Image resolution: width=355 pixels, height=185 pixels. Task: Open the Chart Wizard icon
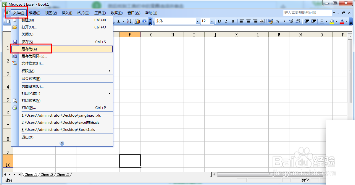(138, 21)
